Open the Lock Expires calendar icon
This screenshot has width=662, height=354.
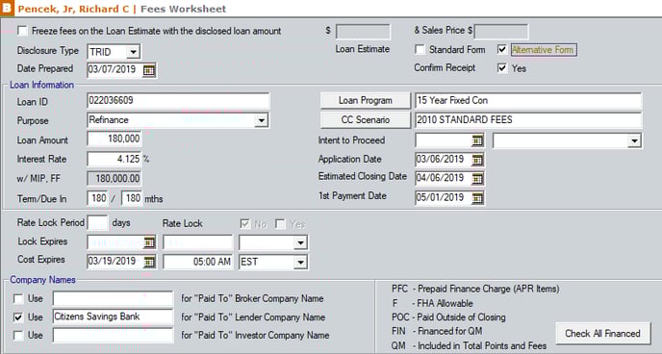coord(149,242)
